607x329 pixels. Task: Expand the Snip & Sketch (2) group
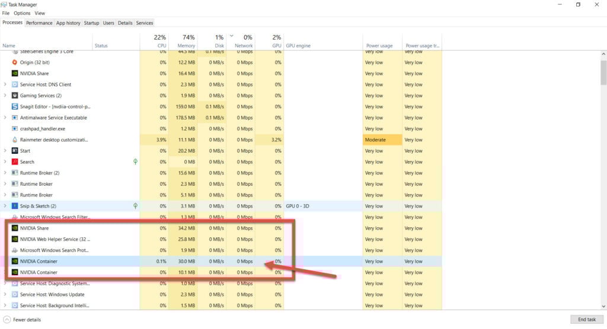point(5,206)
